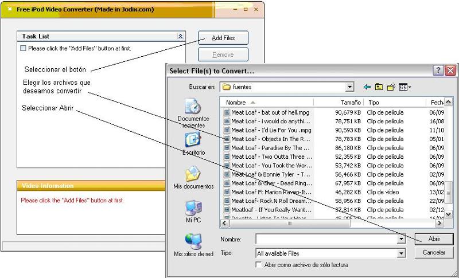Select file Meat Loaf & Bonnie Tyler

(271, 174)
